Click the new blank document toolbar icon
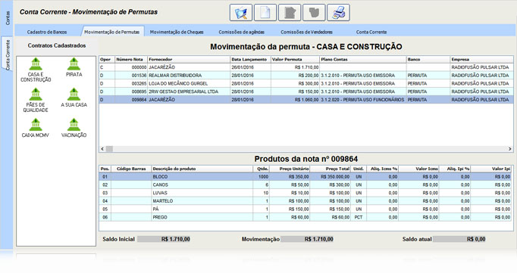This screenshot has height=273, width=517. pos(265,13)
